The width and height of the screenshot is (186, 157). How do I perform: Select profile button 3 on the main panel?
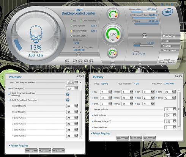(91, 61)
